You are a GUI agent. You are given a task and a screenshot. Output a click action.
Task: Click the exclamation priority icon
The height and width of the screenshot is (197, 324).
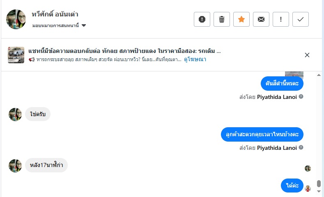point(281,19)
